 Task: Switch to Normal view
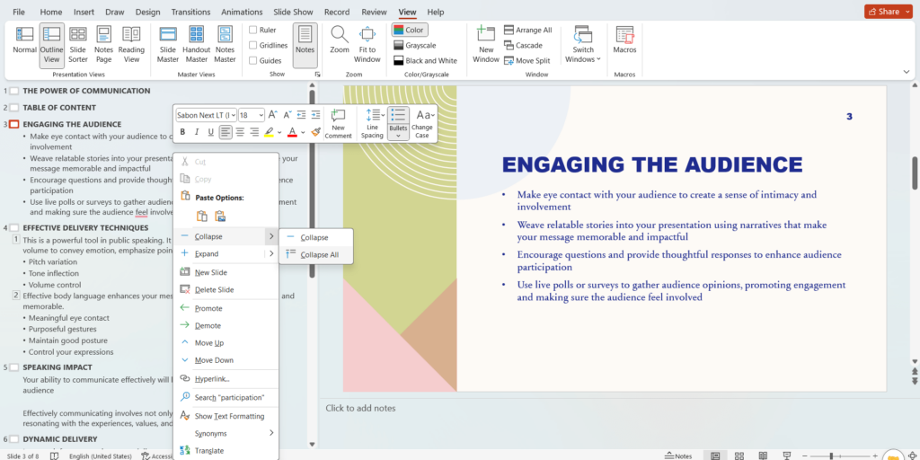point(24,44)
